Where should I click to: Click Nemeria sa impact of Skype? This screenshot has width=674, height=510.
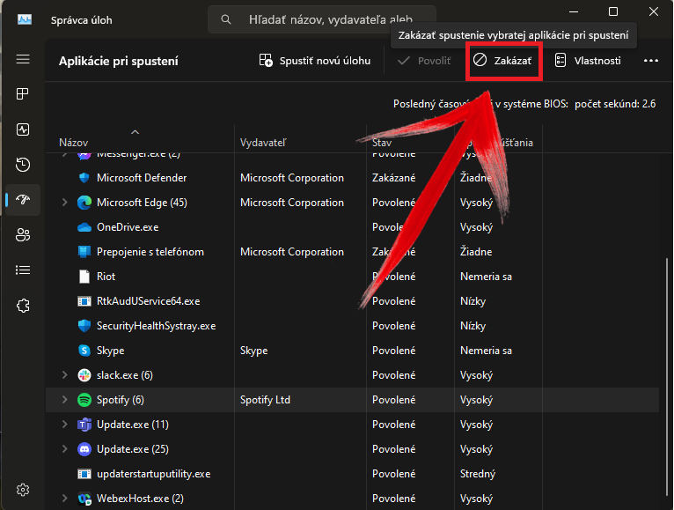pos(486,351)
